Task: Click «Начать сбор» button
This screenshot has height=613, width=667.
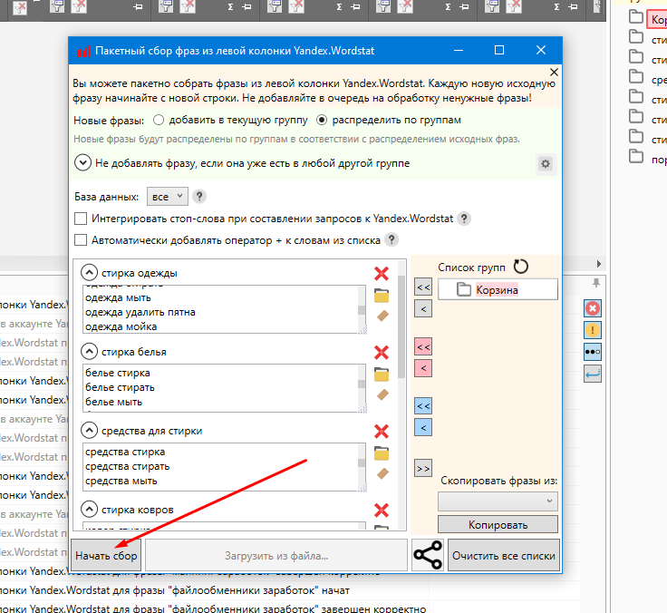Action: (106, 556)
